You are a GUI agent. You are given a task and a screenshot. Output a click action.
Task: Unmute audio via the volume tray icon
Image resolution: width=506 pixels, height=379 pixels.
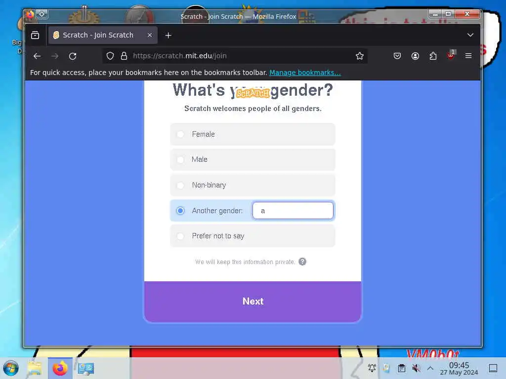coord(416,368)
